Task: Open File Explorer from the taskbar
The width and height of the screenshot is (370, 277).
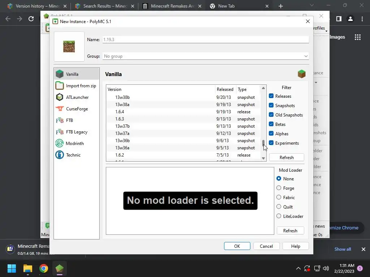Action: point(28,268)
